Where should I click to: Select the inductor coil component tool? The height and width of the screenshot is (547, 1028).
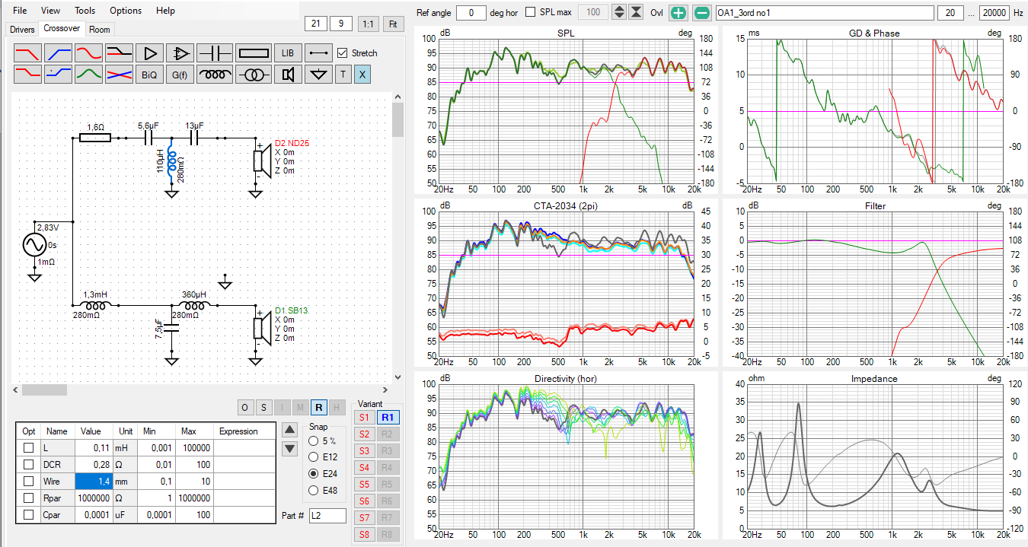point(214,75)
